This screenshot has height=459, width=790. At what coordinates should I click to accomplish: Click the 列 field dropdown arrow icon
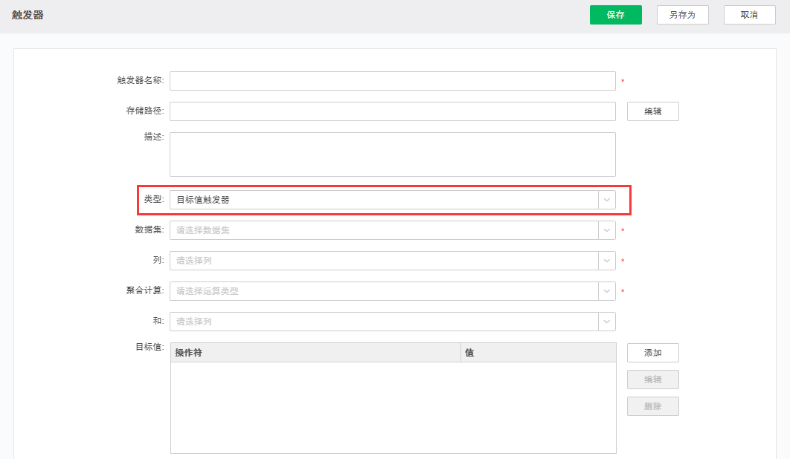tap(607, 261)
